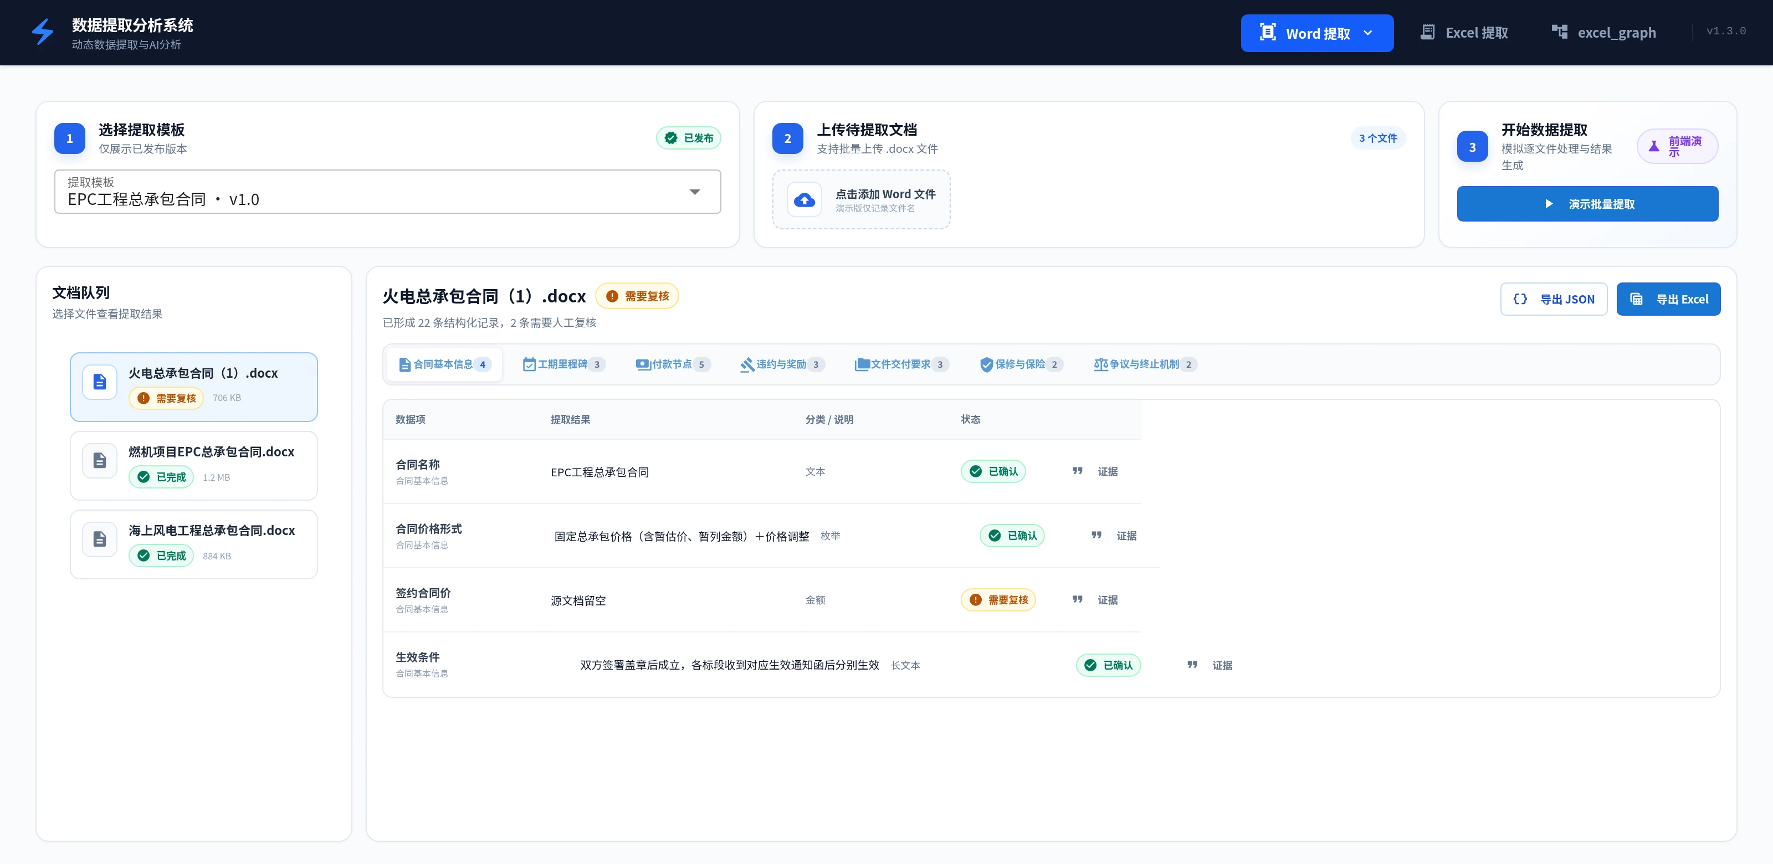Screen dimensions: 1773x864
Task: Click the 已发布 published badge
Action: pyautogui.click(x=688, y=138)
